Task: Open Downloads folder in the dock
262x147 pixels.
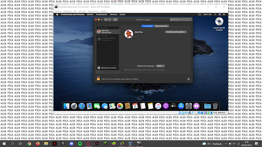Action: coord(207,106)
